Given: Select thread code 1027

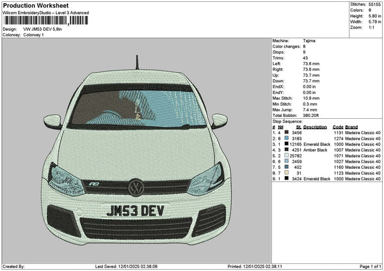Looking at the screenshot, I should point(339,162).
